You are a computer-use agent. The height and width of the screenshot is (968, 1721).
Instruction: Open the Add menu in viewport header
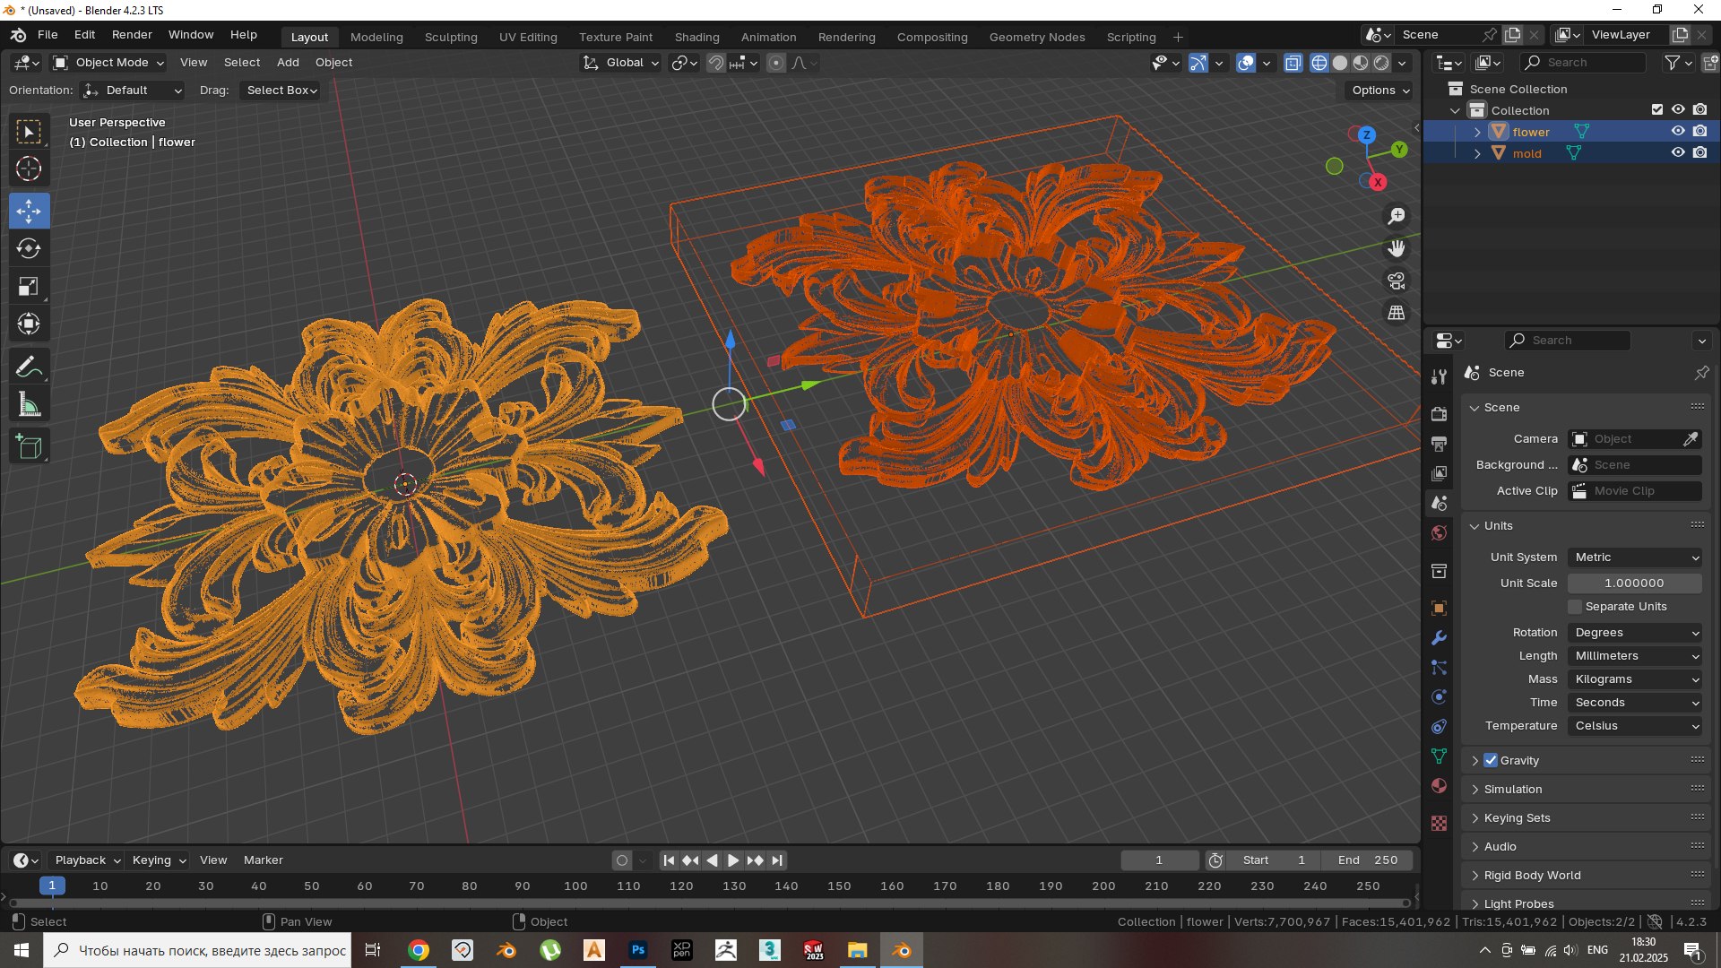point(288,63)
